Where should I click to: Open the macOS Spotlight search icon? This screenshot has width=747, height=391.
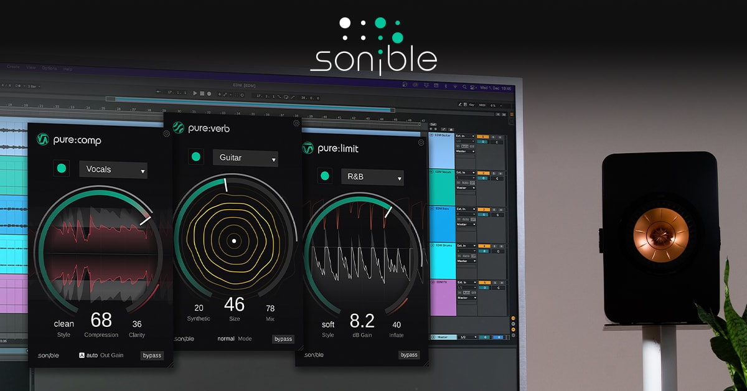(464, 87)
